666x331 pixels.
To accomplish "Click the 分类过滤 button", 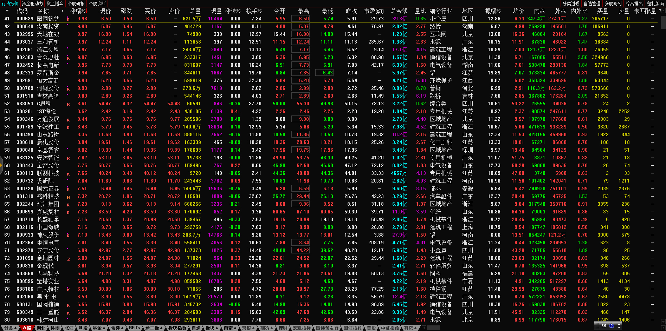I will click(571, 4).
